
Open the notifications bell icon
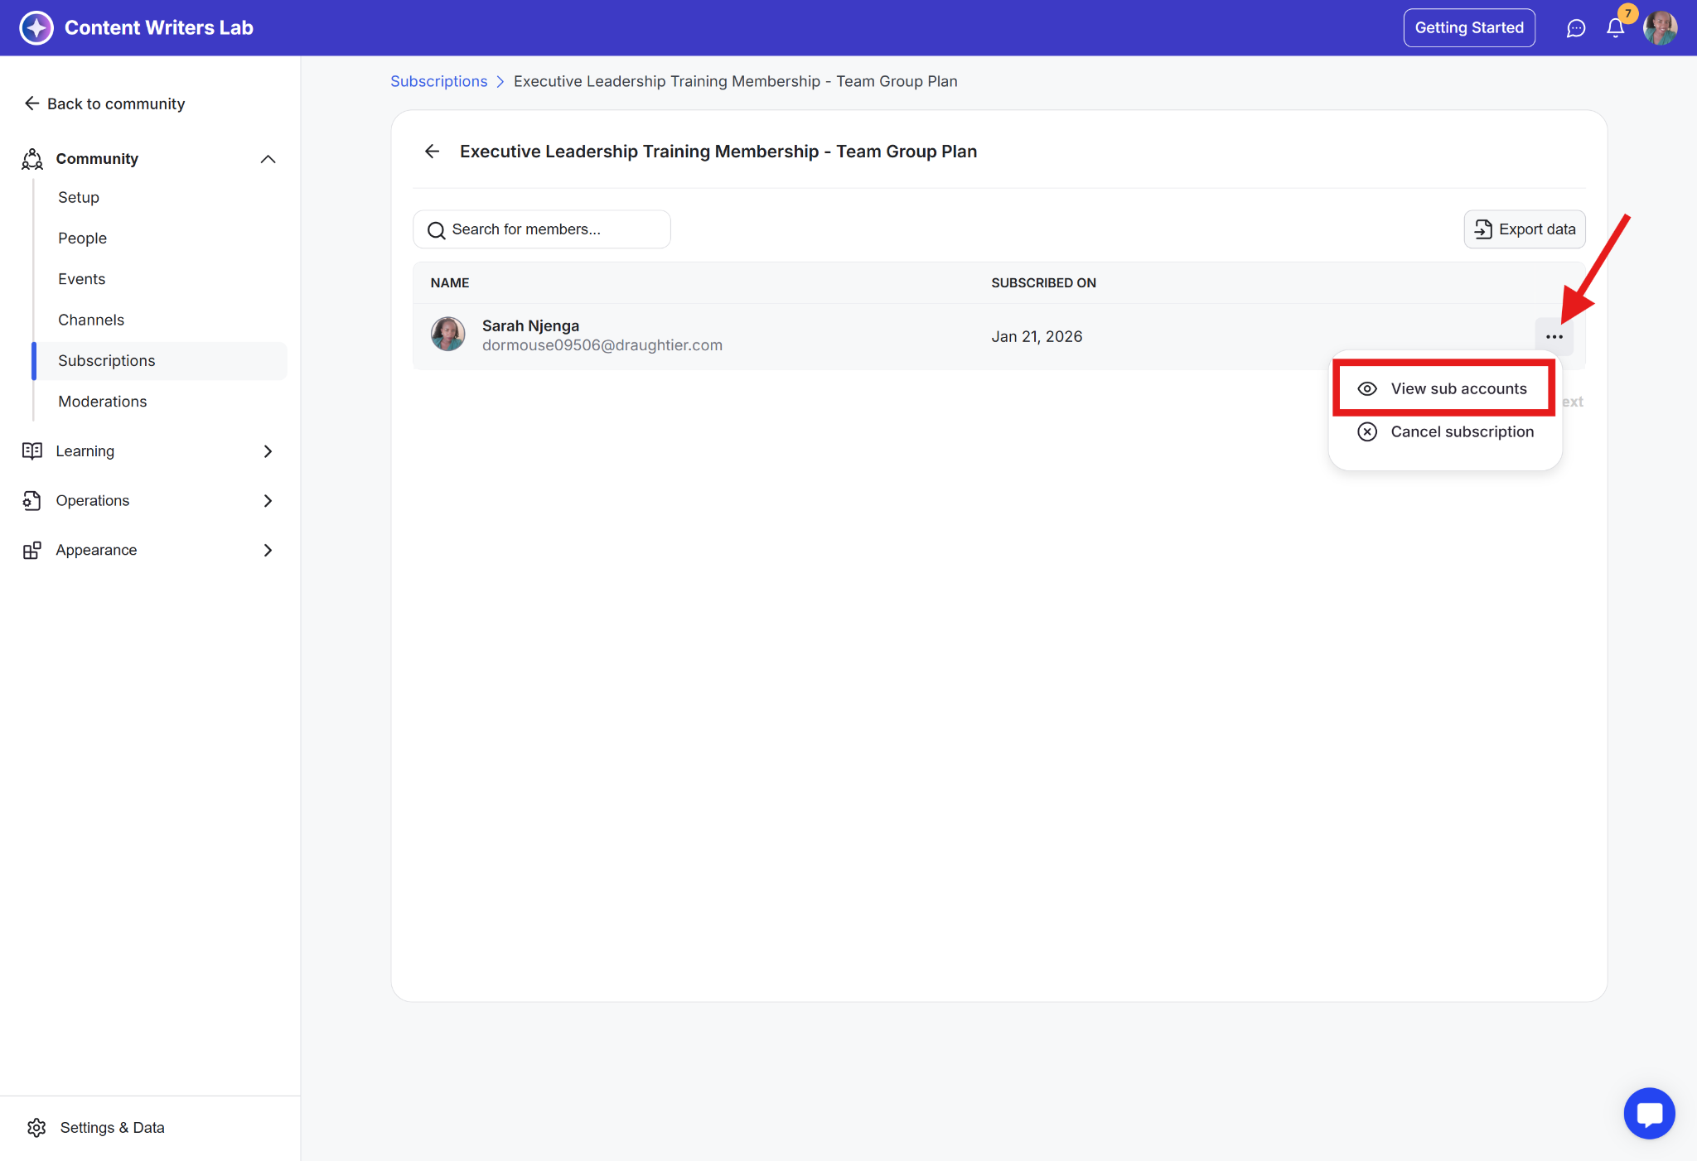click(x=1615, y=28)
